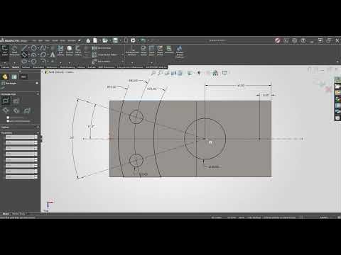Select the Corner Rectangle tool in ribbon
This screenshot has width=341, height=255.
pyautogui.click(x=24, y=55)
